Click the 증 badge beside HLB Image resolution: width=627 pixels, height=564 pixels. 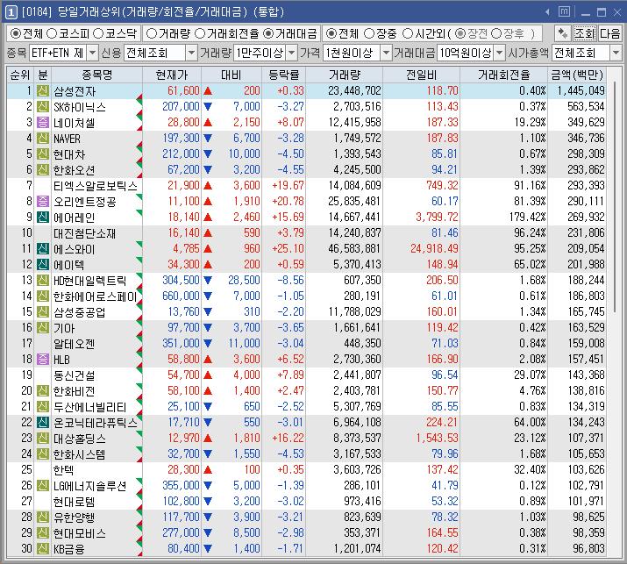pos(43,360)
